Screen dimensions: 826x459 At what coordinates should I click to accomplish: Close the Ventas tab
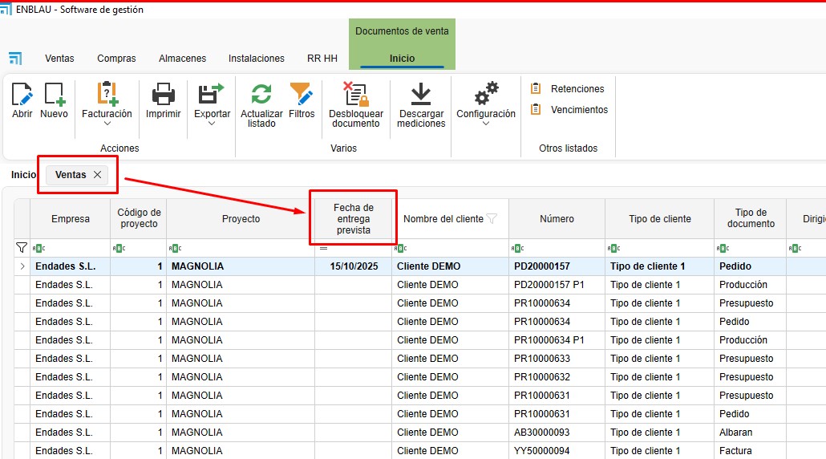(x=97, y=175)
